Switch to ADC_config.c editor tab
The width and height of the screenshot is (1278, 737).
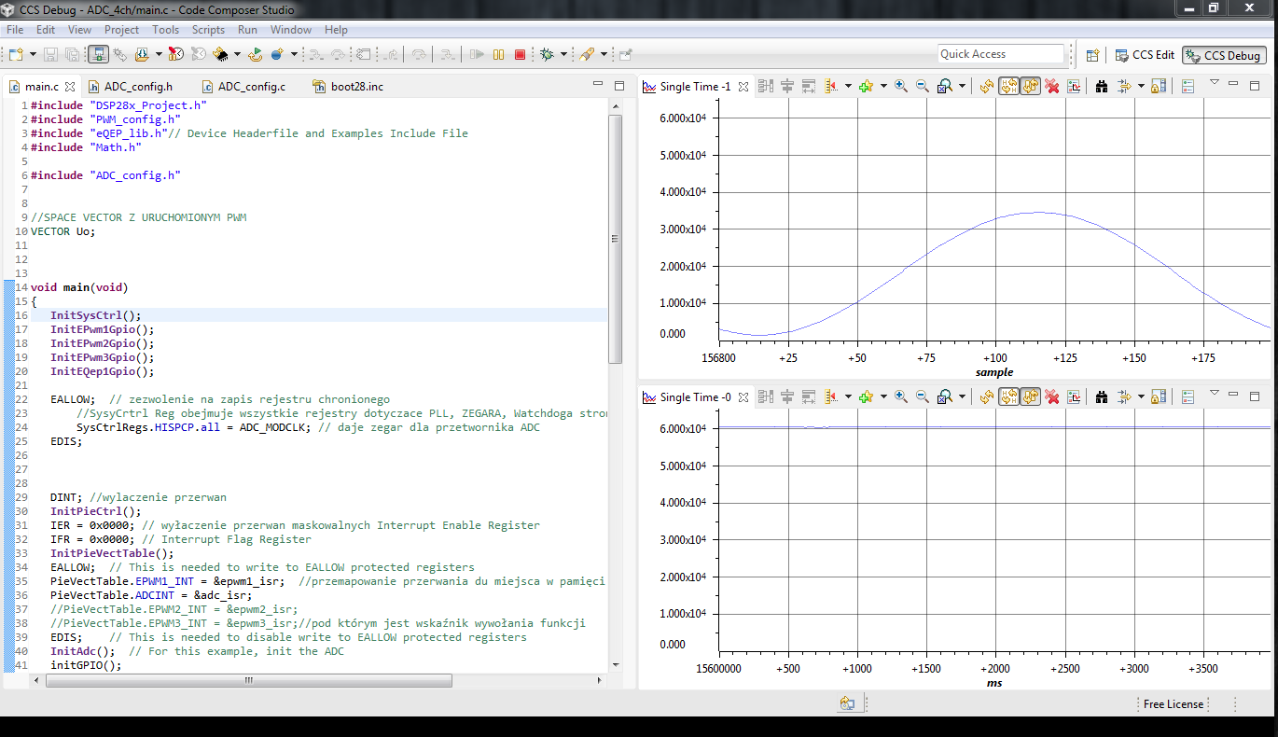coord(251,87)
